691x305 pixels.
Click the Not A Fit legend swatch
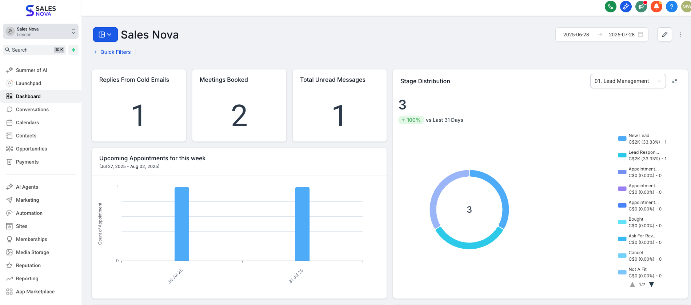click(x=622, y=272)
